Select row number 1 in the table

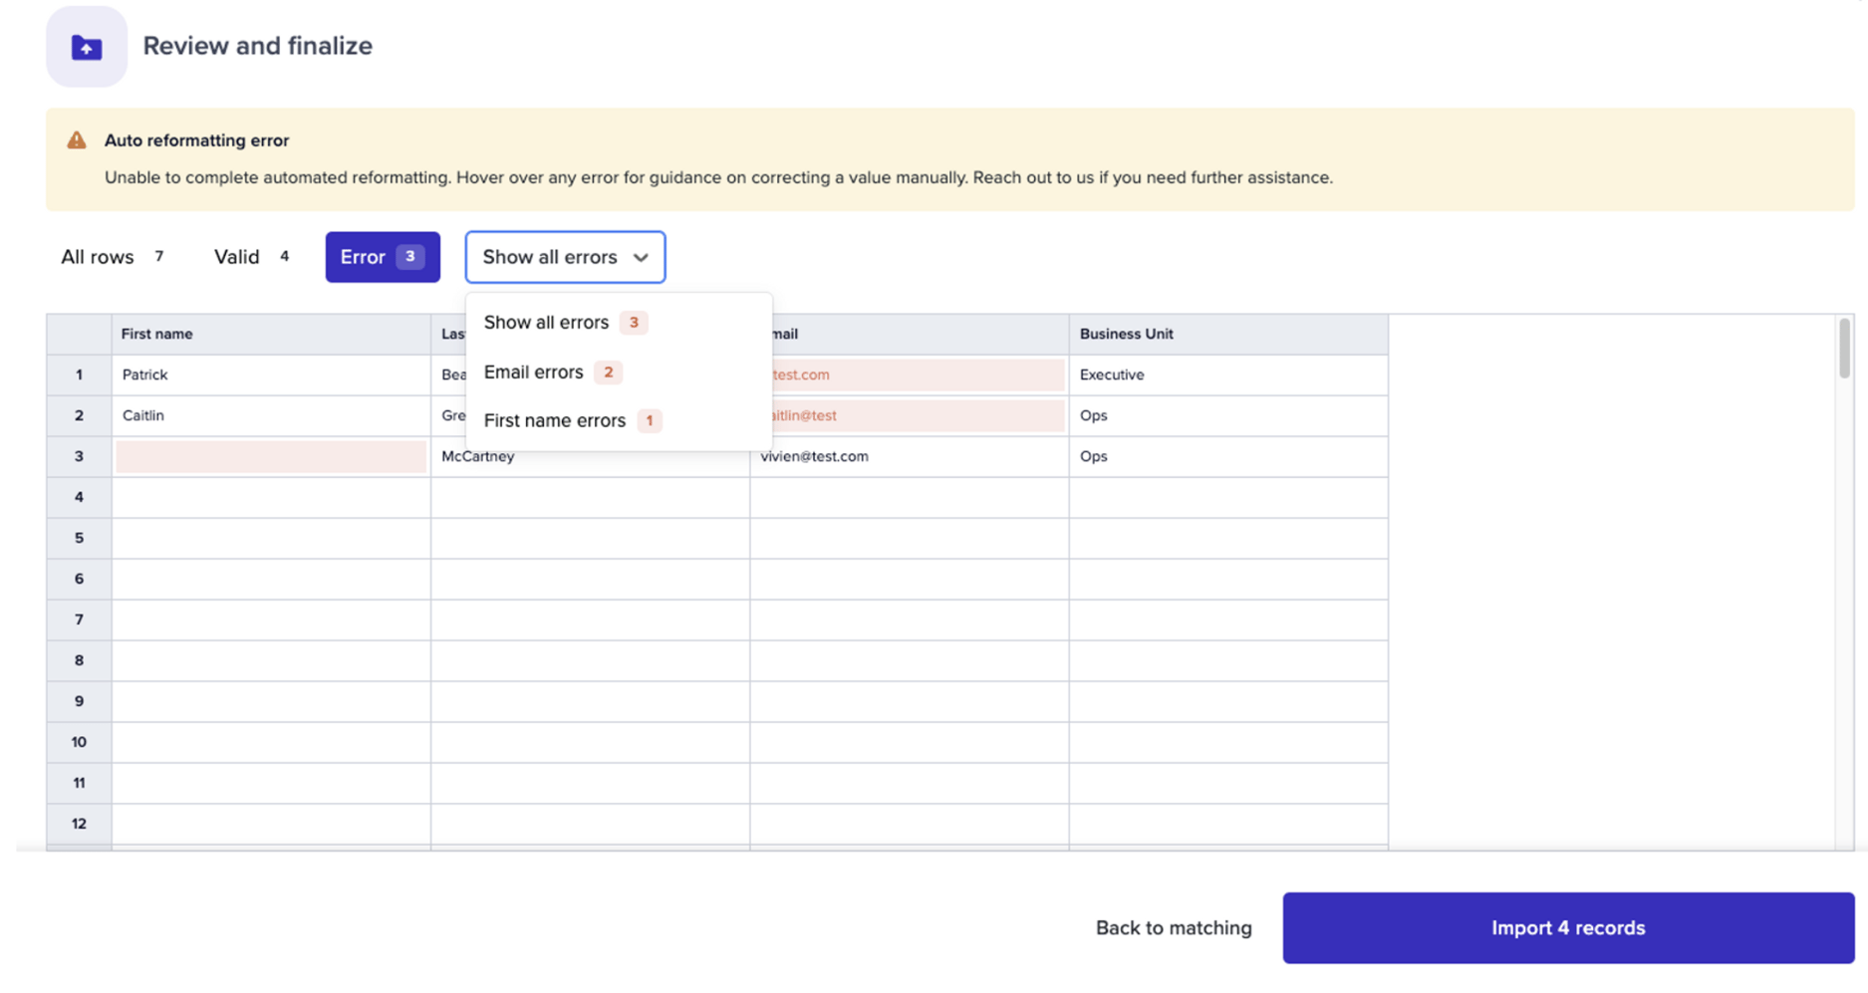point(79,374)
